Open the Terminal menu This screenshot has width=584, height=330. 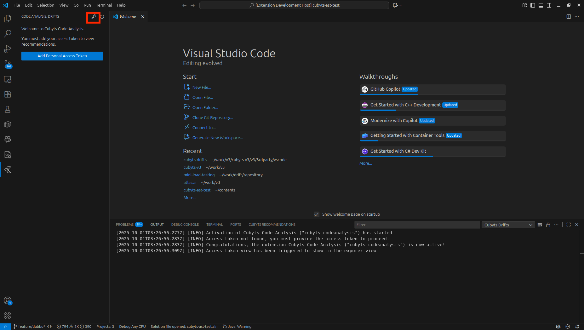tap(104, 5)
